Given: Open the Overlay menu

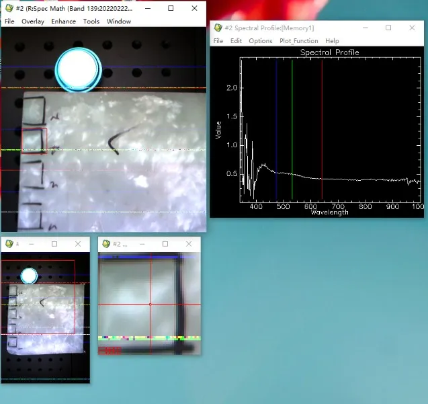Looking at the screenshot, I should pyautogui.click(x=32, y=22).
